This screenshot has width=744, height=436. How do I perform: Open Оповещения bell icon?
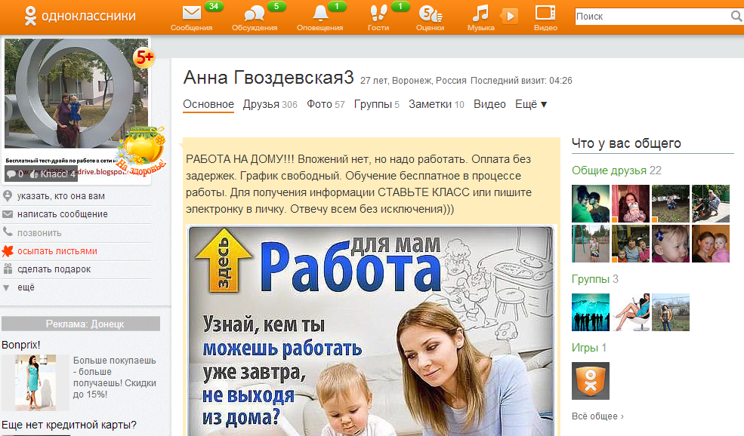pyautogui.click(x=320, y=14)
